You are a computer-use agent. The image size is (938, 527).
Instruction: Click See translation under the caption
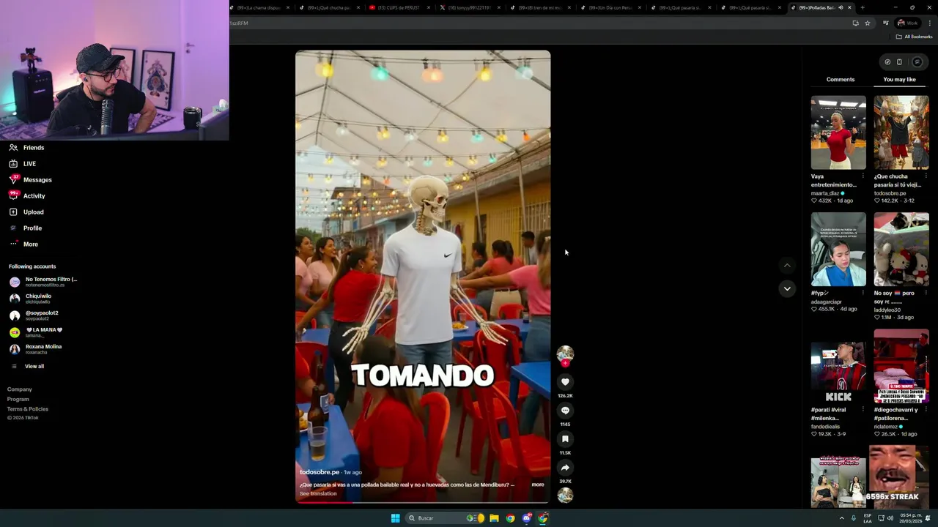click(x=318, y=493)
